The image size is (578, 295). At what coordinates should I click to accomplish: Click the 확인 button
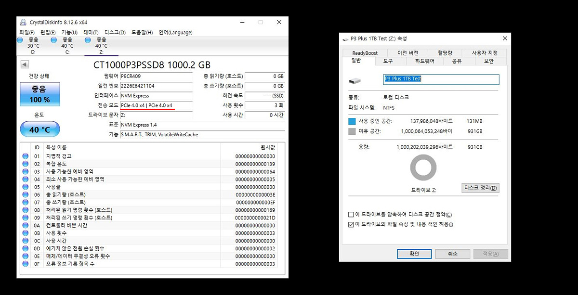[x=414, y=254]
